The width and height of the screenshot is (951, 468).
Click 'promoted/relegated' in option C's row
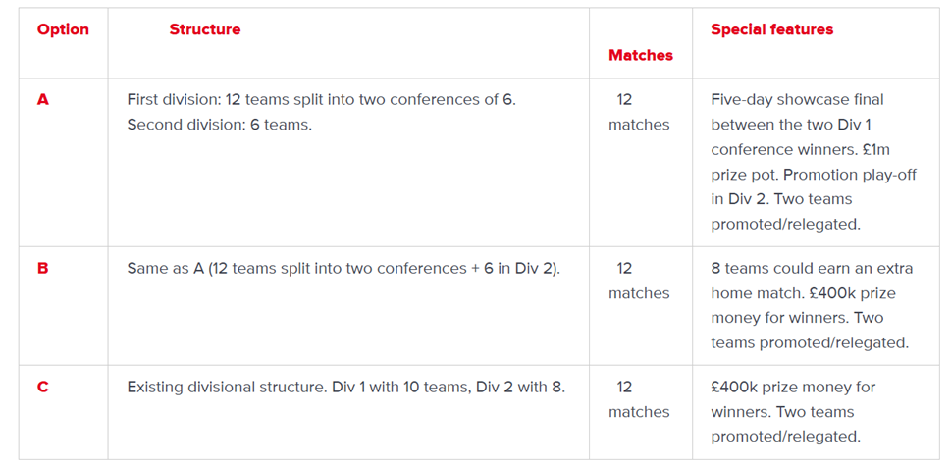coord(785,437)
